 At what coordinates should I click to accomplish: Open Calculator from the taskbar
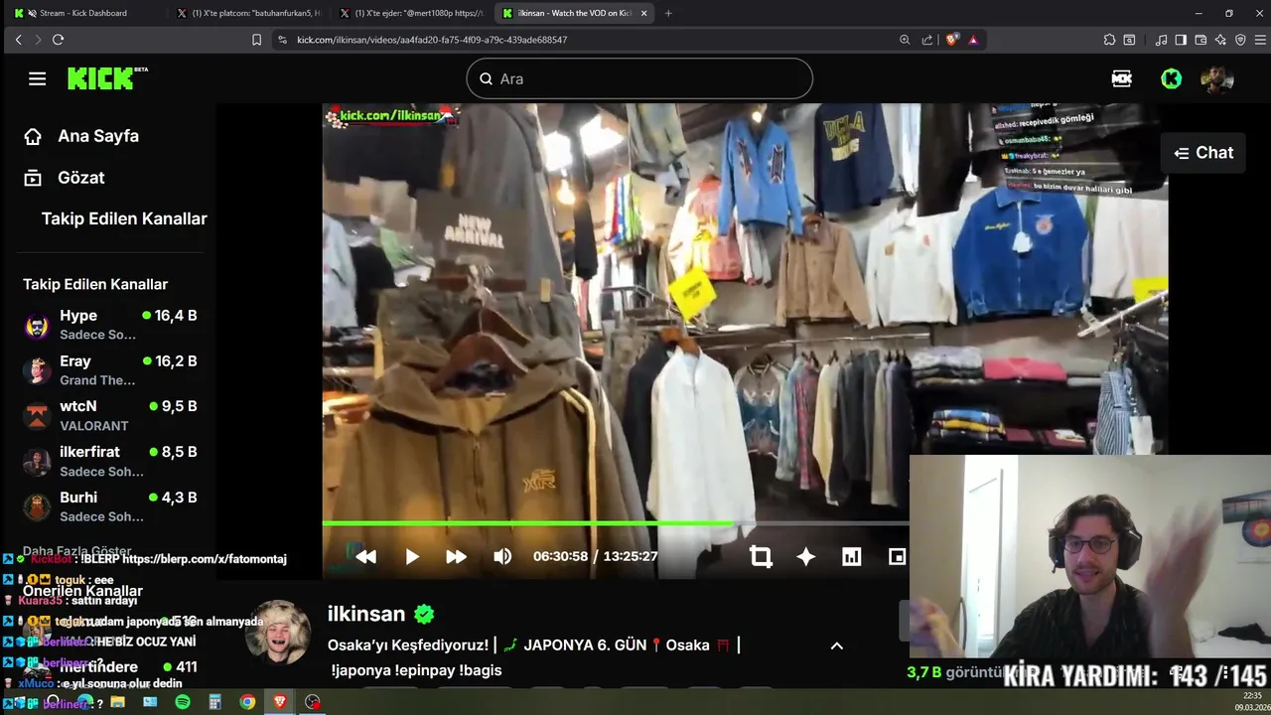(214, 702)
